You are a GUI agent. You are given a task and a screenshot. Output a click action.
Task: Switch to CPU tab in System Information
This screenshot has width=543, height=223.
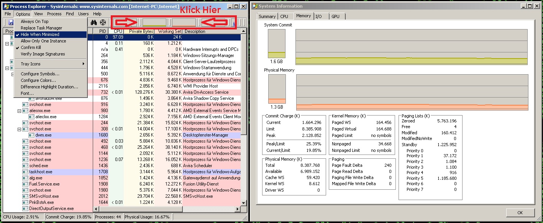284,16
